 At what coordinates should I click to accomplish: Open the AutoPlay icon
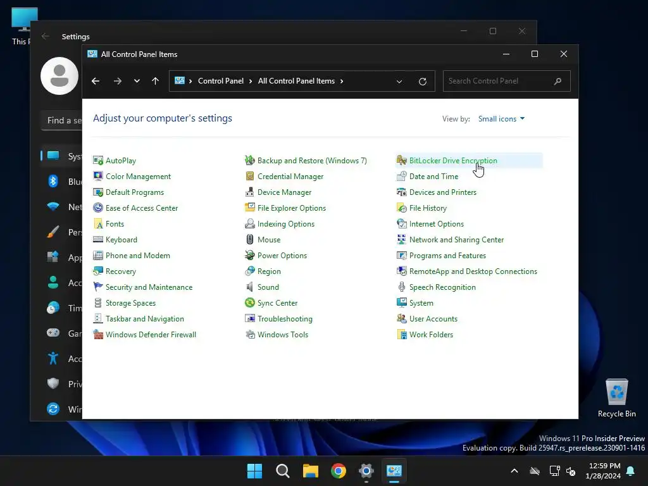(98, 160)
